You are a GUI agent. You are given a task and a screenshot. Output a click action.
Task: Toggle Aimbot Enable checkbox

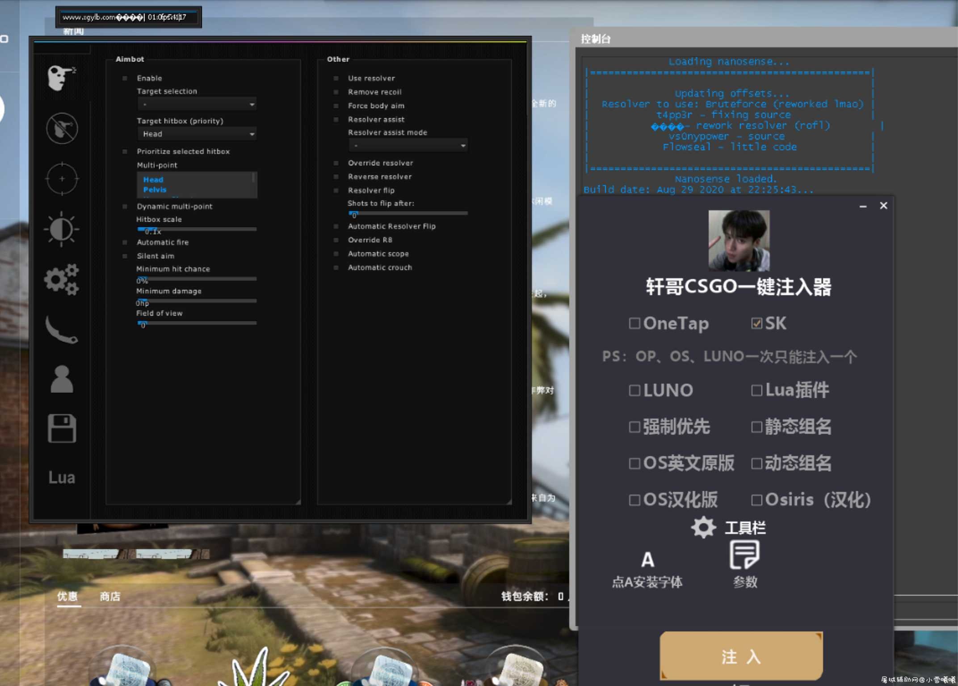coord(125,78)
